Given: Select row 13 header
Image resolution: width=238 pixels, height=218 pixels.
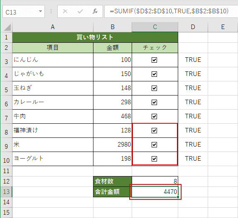Looking at the screenshot, I should tap(6, 192).
